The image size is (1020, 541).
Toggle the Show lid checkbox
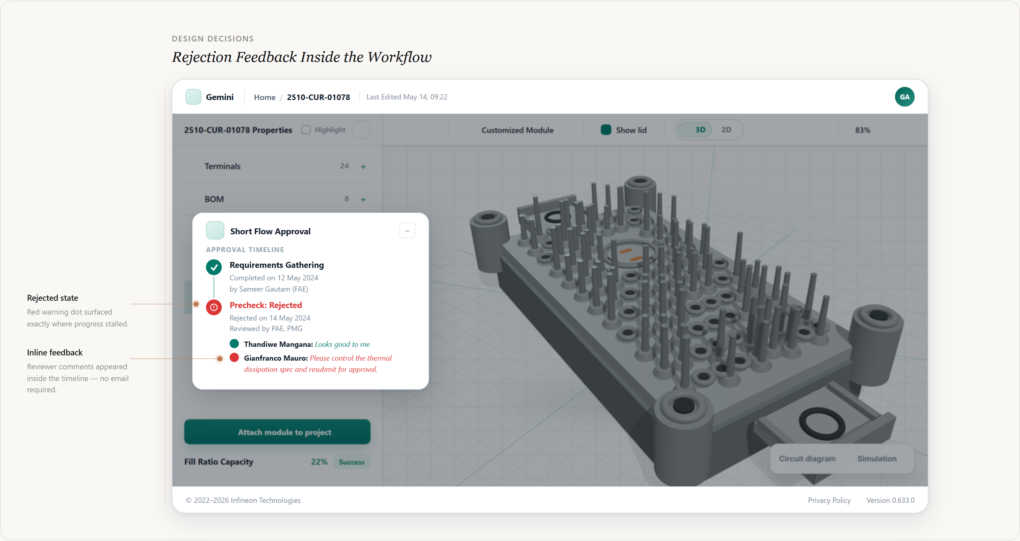click(606, 130)
